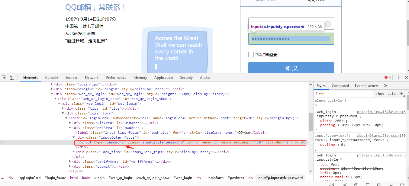Expand the qlogin div node

click(52, 89)
